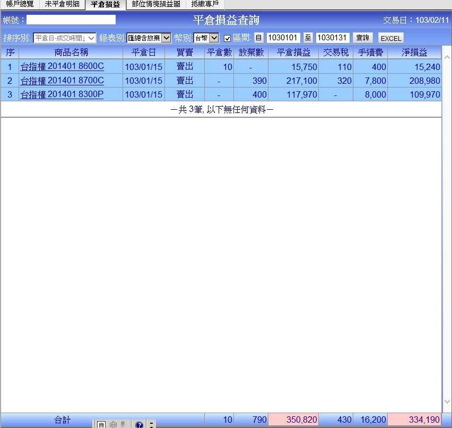Click the 商品名稱 column header
The height and width of the screenshot is (428, 452).
tap(71, 52)
